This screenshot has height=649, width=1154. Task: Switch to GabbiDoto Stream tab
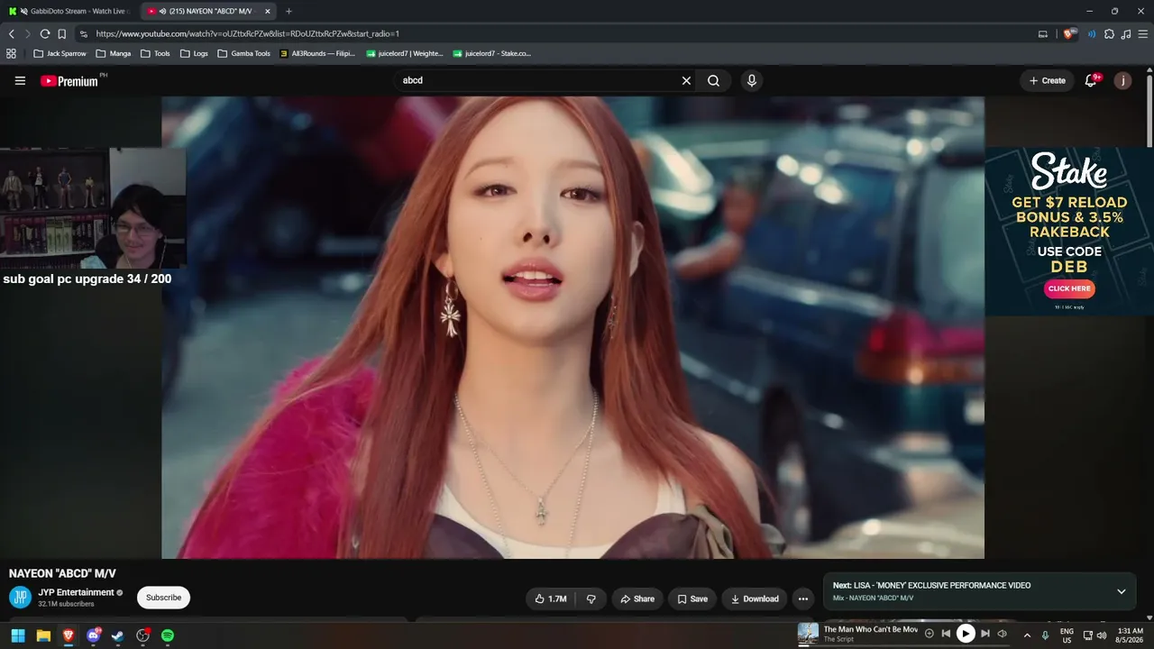pyautogui.click(x=70, y=11)
